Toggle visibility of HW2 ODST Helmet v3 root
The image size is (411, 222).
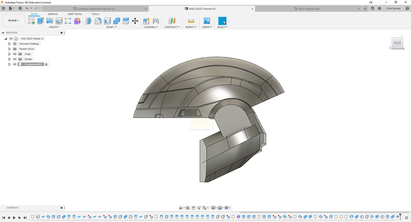[11, 39]
